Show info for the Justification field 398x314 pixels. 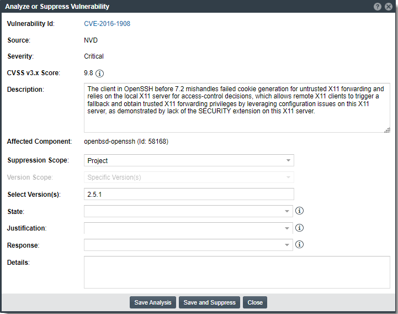pos(300,228)
